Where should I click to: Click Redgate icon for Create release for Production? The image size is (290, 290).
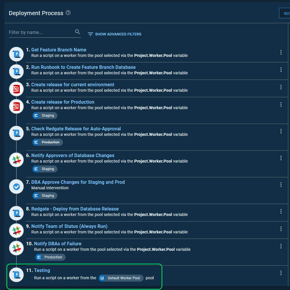17,106
